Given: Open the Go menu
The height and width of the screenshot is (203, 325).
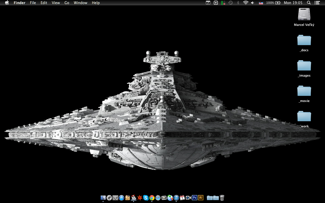Looking at the screenshot, I should 67,3.
